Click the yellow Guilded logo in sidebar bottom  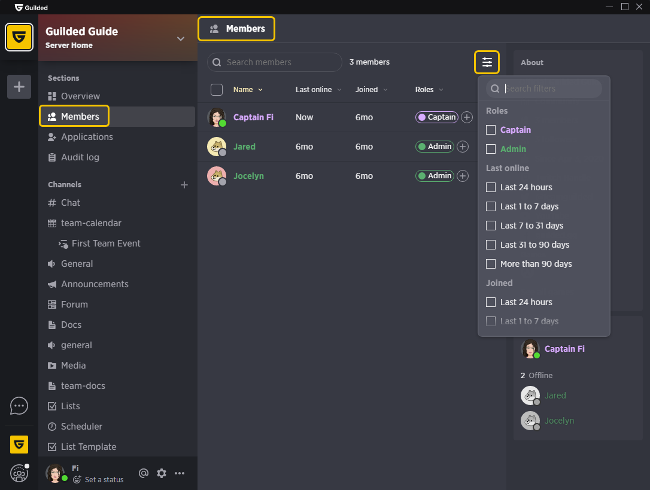pos(19,445)
